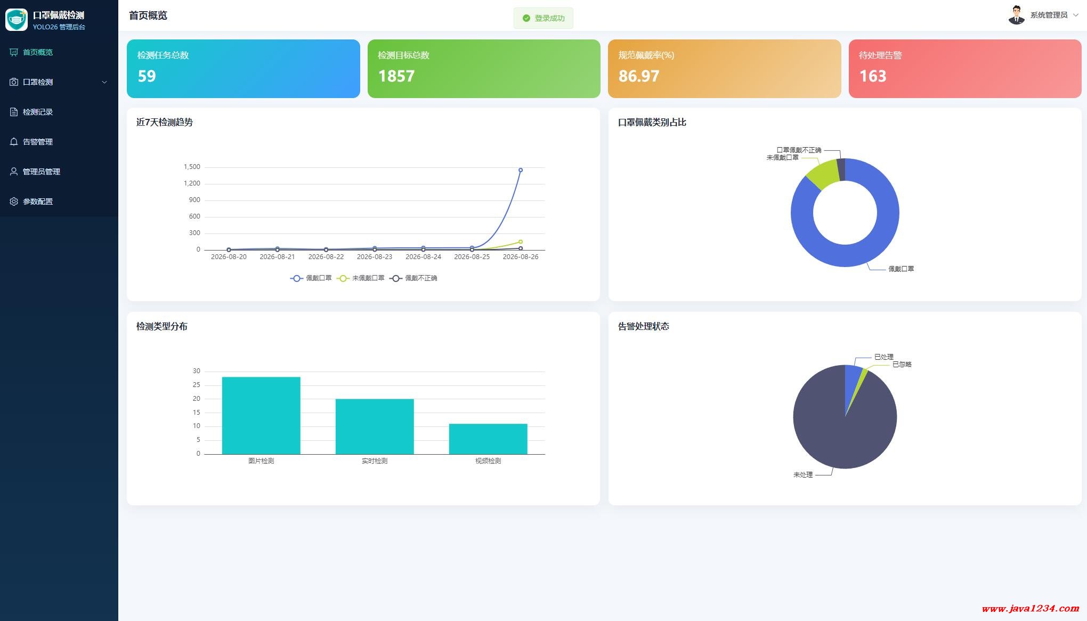1087x621 pixels.
Task: Toggle 佩戴不正确 series in trend legend
Action: coord(413,278)
